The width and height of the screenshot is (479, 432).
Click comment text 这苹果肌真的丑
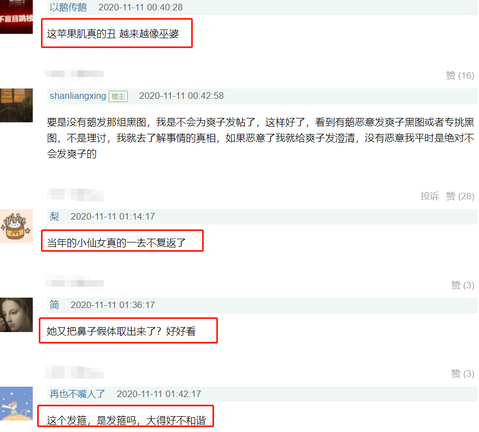tap(81, 34)
